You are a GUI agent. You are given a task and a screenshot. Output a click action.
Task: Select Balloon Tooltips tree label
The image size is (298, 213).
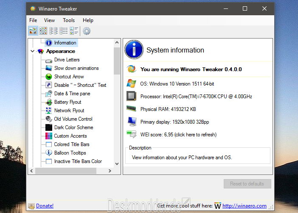click(70, 153)
